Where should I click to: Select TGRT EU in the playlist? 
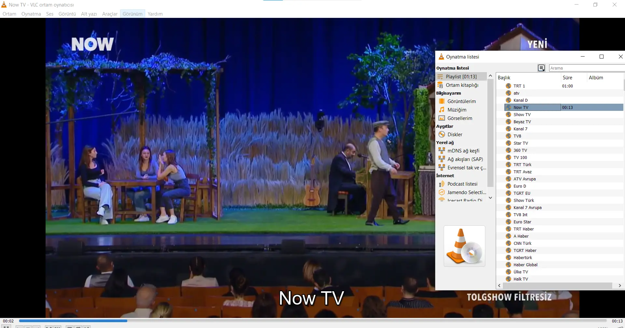point(564,193)
